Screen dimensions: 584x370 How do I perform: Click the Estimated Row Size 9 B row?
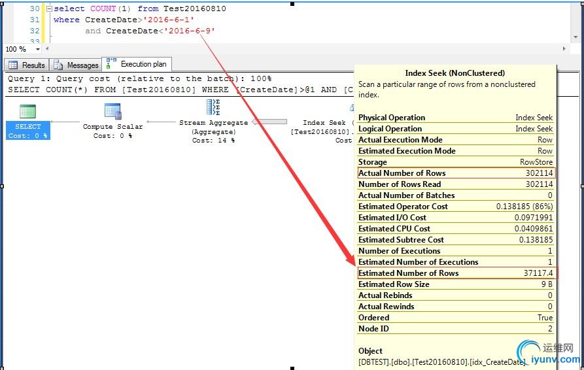click(456, 284)
